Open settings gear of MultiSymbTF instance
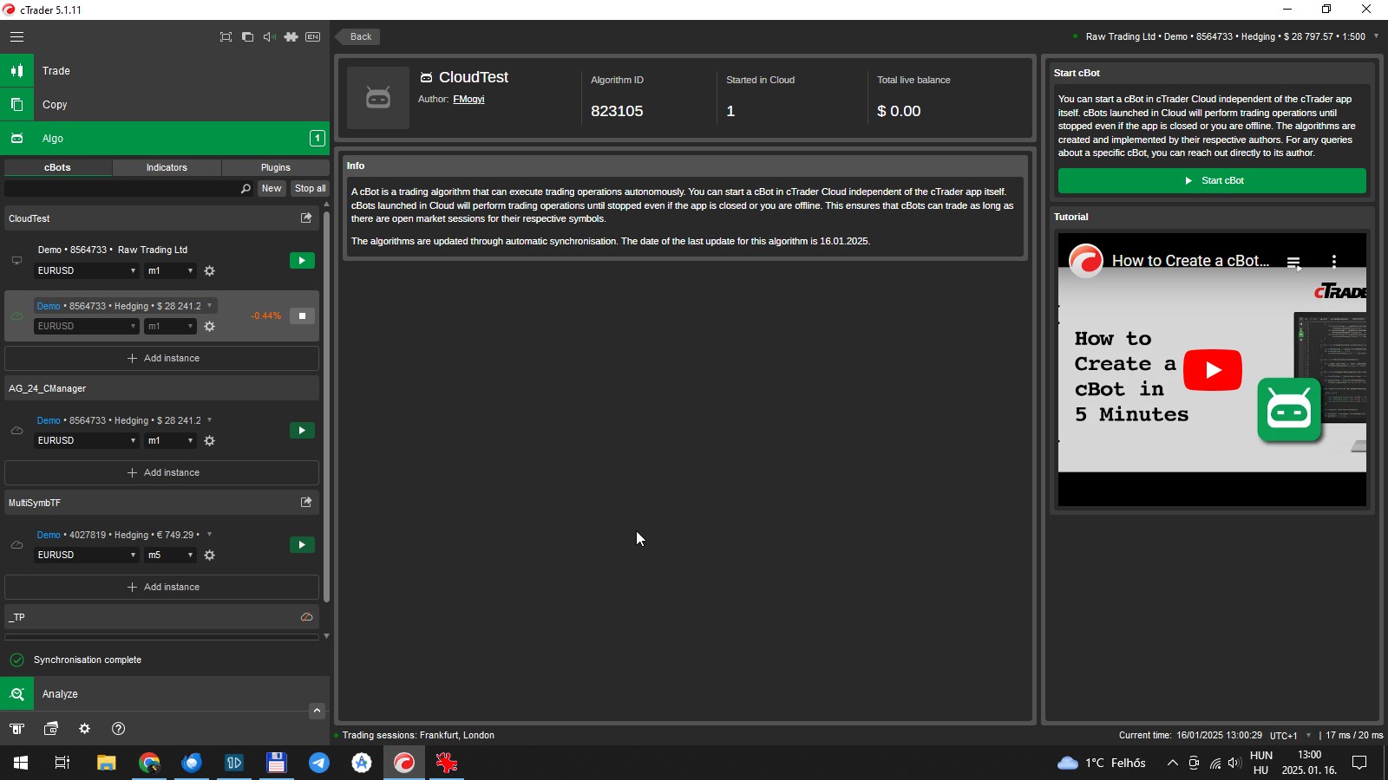Viewport: 1388px width, 780px height. (209, 555)
